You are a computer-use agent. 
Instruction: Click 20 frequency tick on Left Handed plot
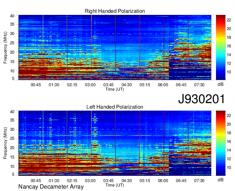point(12,148)
